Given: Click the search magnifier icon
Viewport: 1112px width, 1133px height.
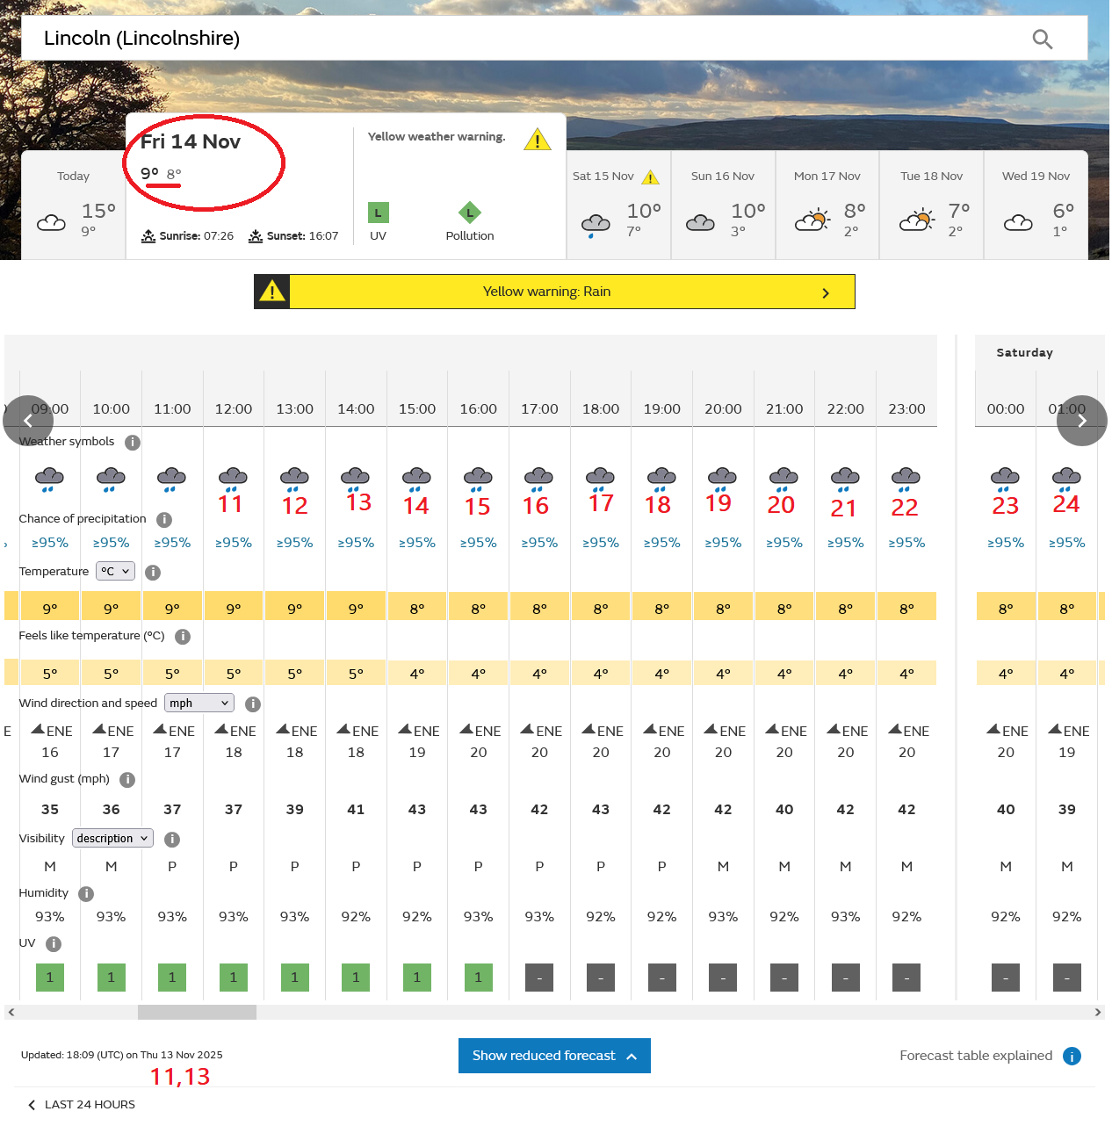Looking at the screenshot, I should [1042, 39].
